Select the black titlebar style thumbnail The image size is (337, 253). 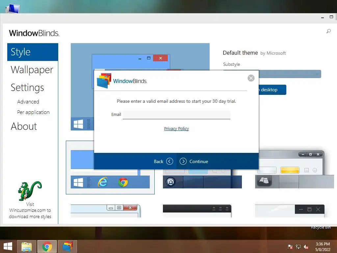tap(197, 211)
